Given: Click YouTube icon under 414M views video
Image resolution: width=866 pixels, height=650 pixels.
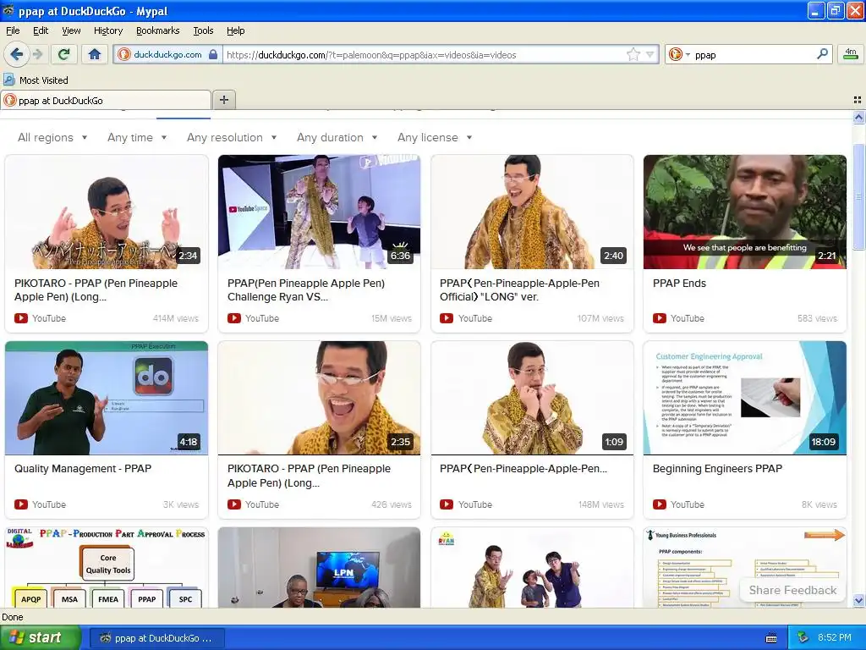Looking at the screenshot, I should click(21, 318).
